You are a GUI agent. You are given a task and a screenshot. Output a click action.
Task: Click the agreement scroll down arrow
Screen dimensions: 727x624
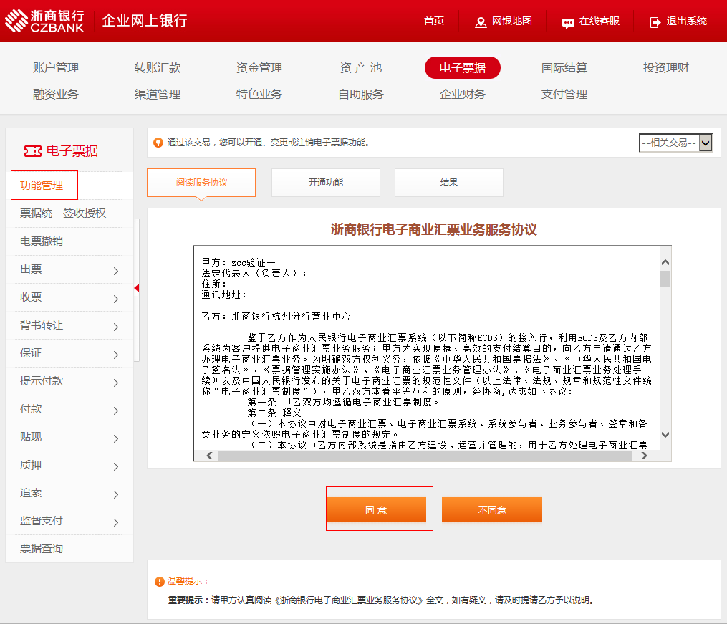(x=665, y=435)
